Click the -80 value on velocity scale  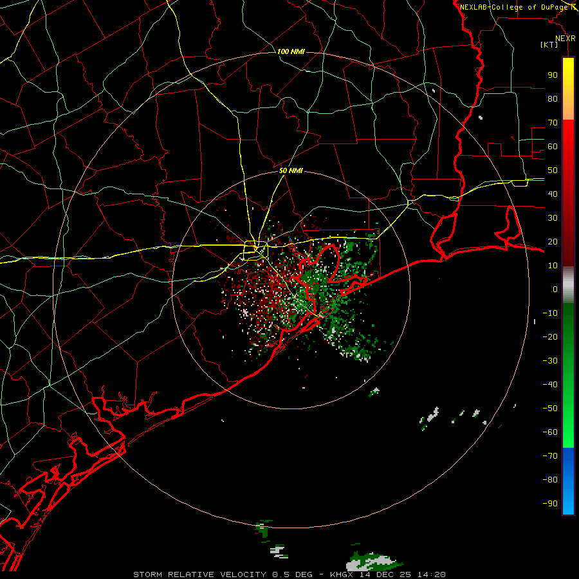[550, 480]
